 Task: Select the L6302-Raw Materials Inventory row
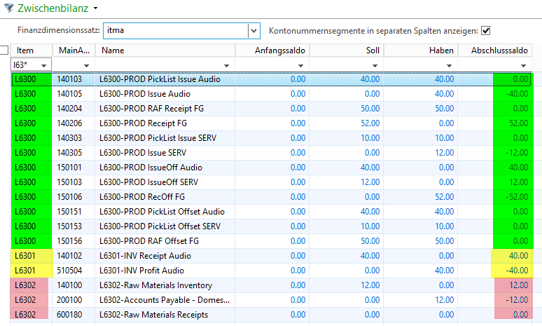pos(165,286)
